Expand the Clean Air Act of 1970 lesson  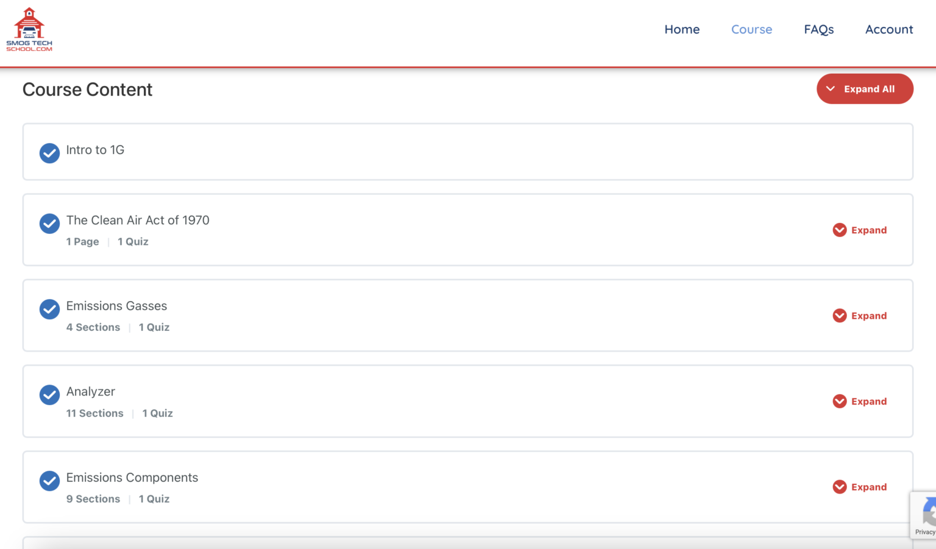(x=860, y=230)
